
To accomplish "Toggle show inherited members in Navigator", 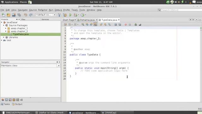I will pyautogui.click(x=3, y=100).
